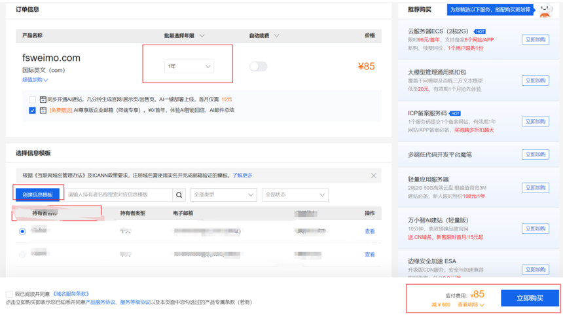Click 查看 for the first template row

(369, 231)
